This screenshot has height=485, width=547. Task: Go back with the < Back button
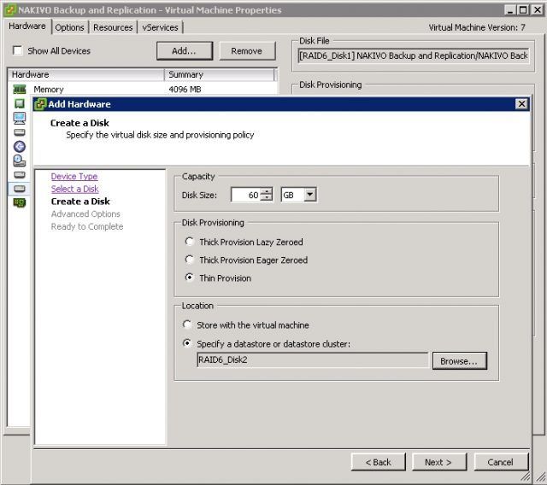tap(379, 462)
